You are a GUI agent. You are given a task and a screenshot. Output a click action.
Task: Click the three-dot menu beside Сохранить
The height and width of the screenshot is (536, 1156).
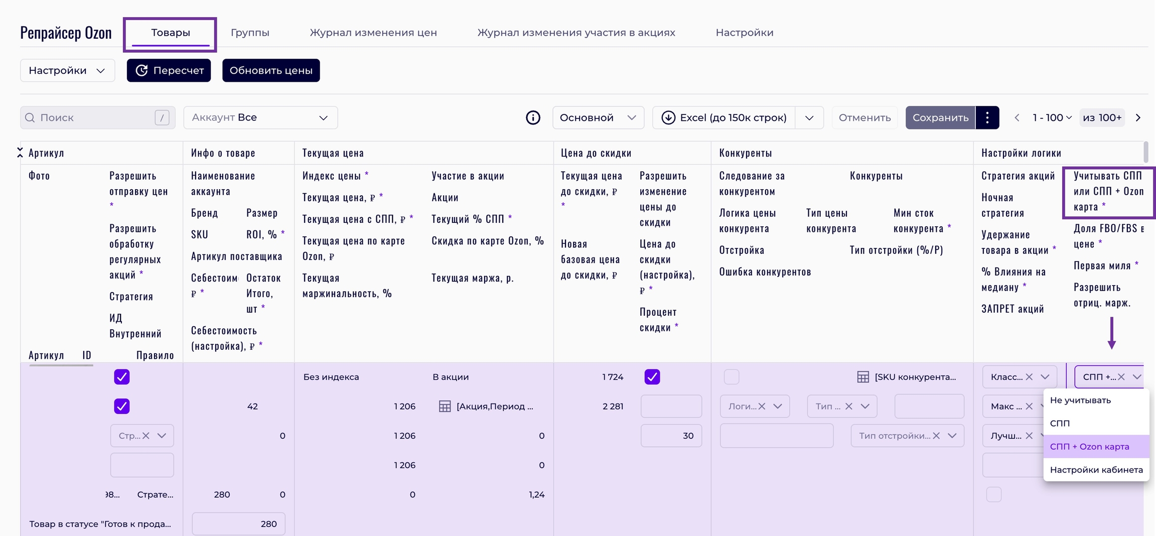(x=987, y=117)
